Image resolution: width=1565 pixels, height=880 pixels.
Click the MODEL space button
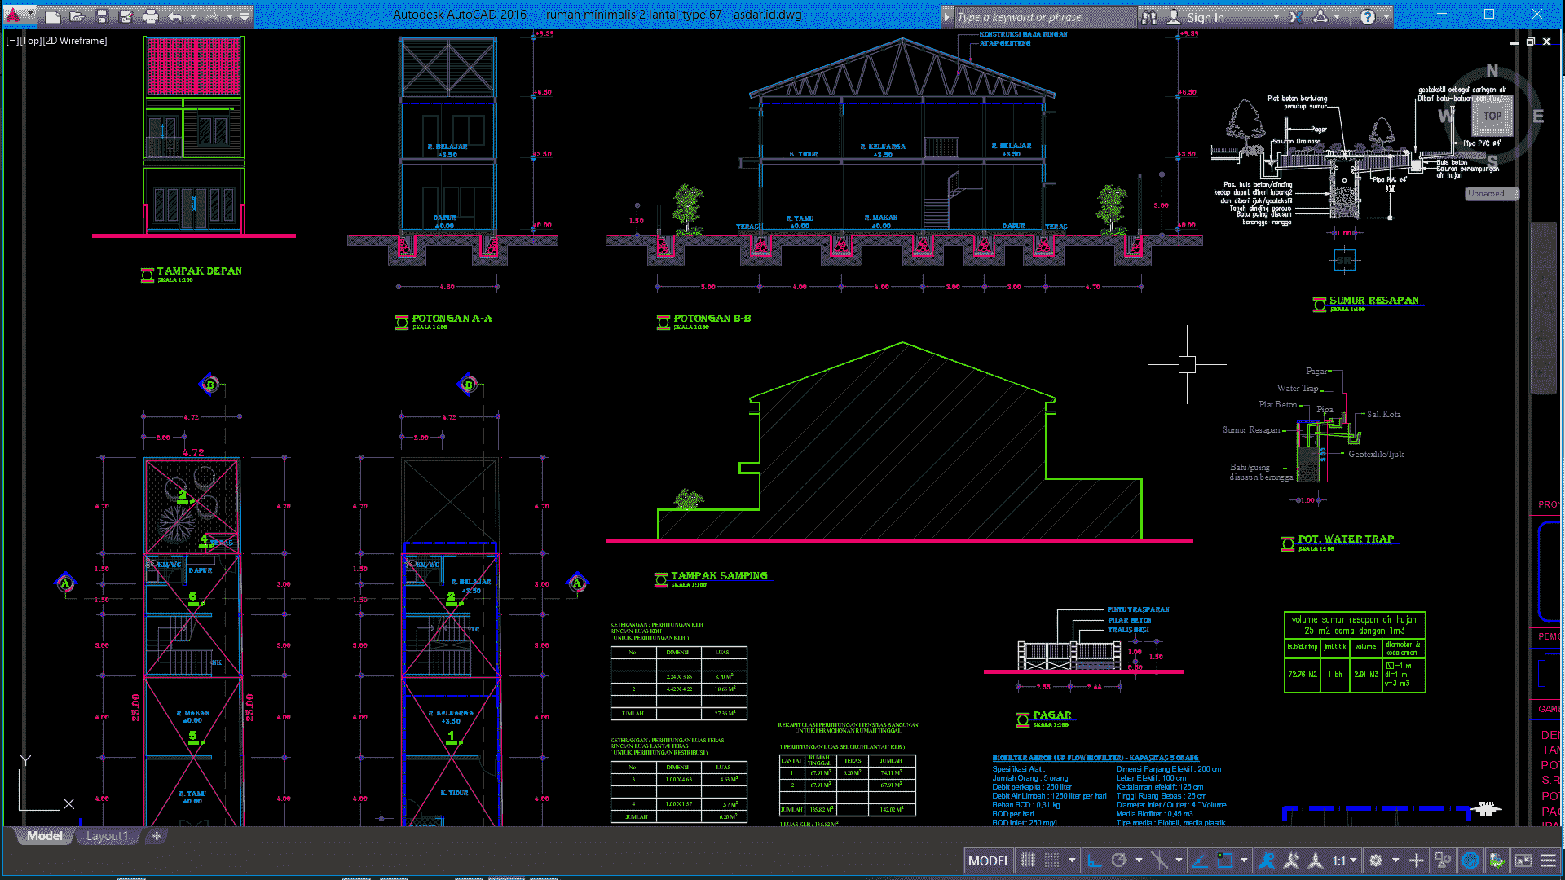click(989, 860)
